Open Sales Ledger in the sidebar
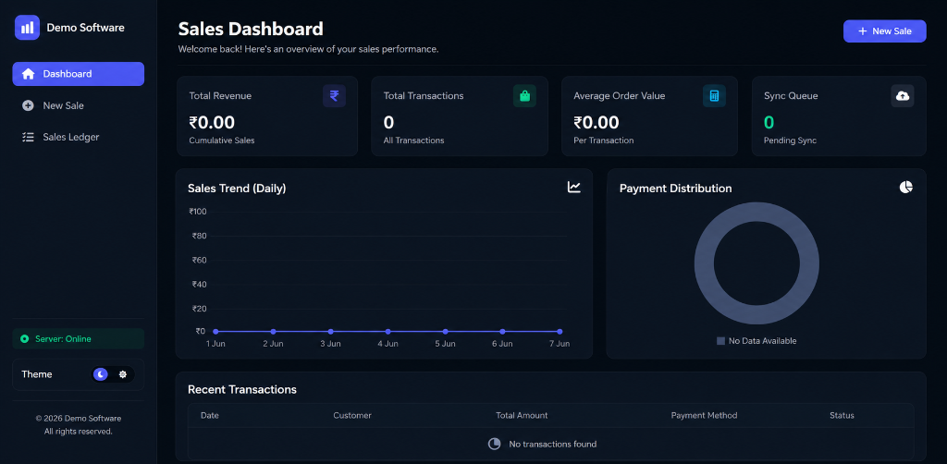The height and width of the screenshot is (464, 947). pos(79,137)
